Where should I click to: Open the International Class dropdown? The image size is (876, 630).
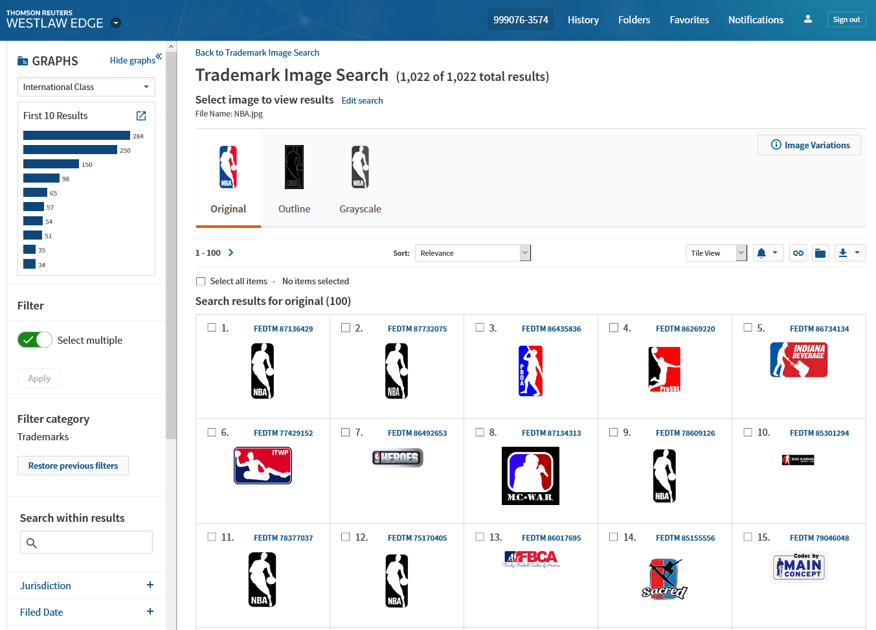coord(86,87)
